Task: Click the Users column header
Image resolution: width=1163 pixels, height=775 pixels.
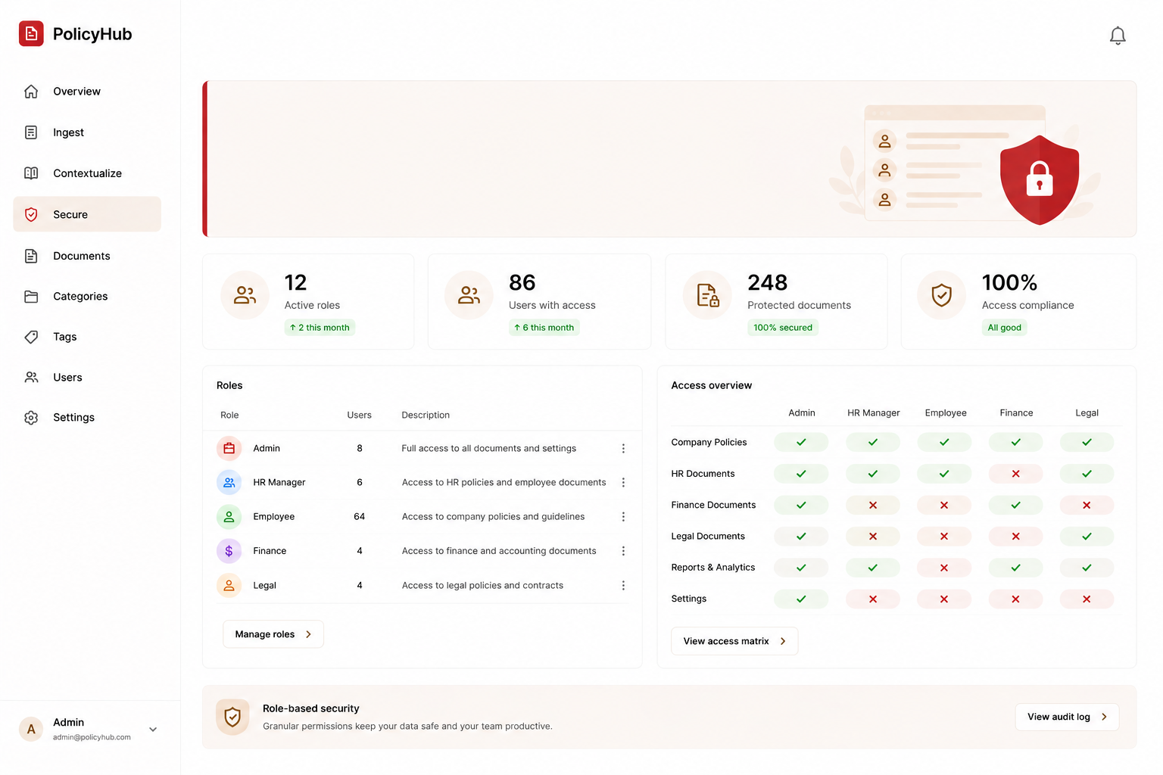Action: pyautogui.click(x=359, y=416)
